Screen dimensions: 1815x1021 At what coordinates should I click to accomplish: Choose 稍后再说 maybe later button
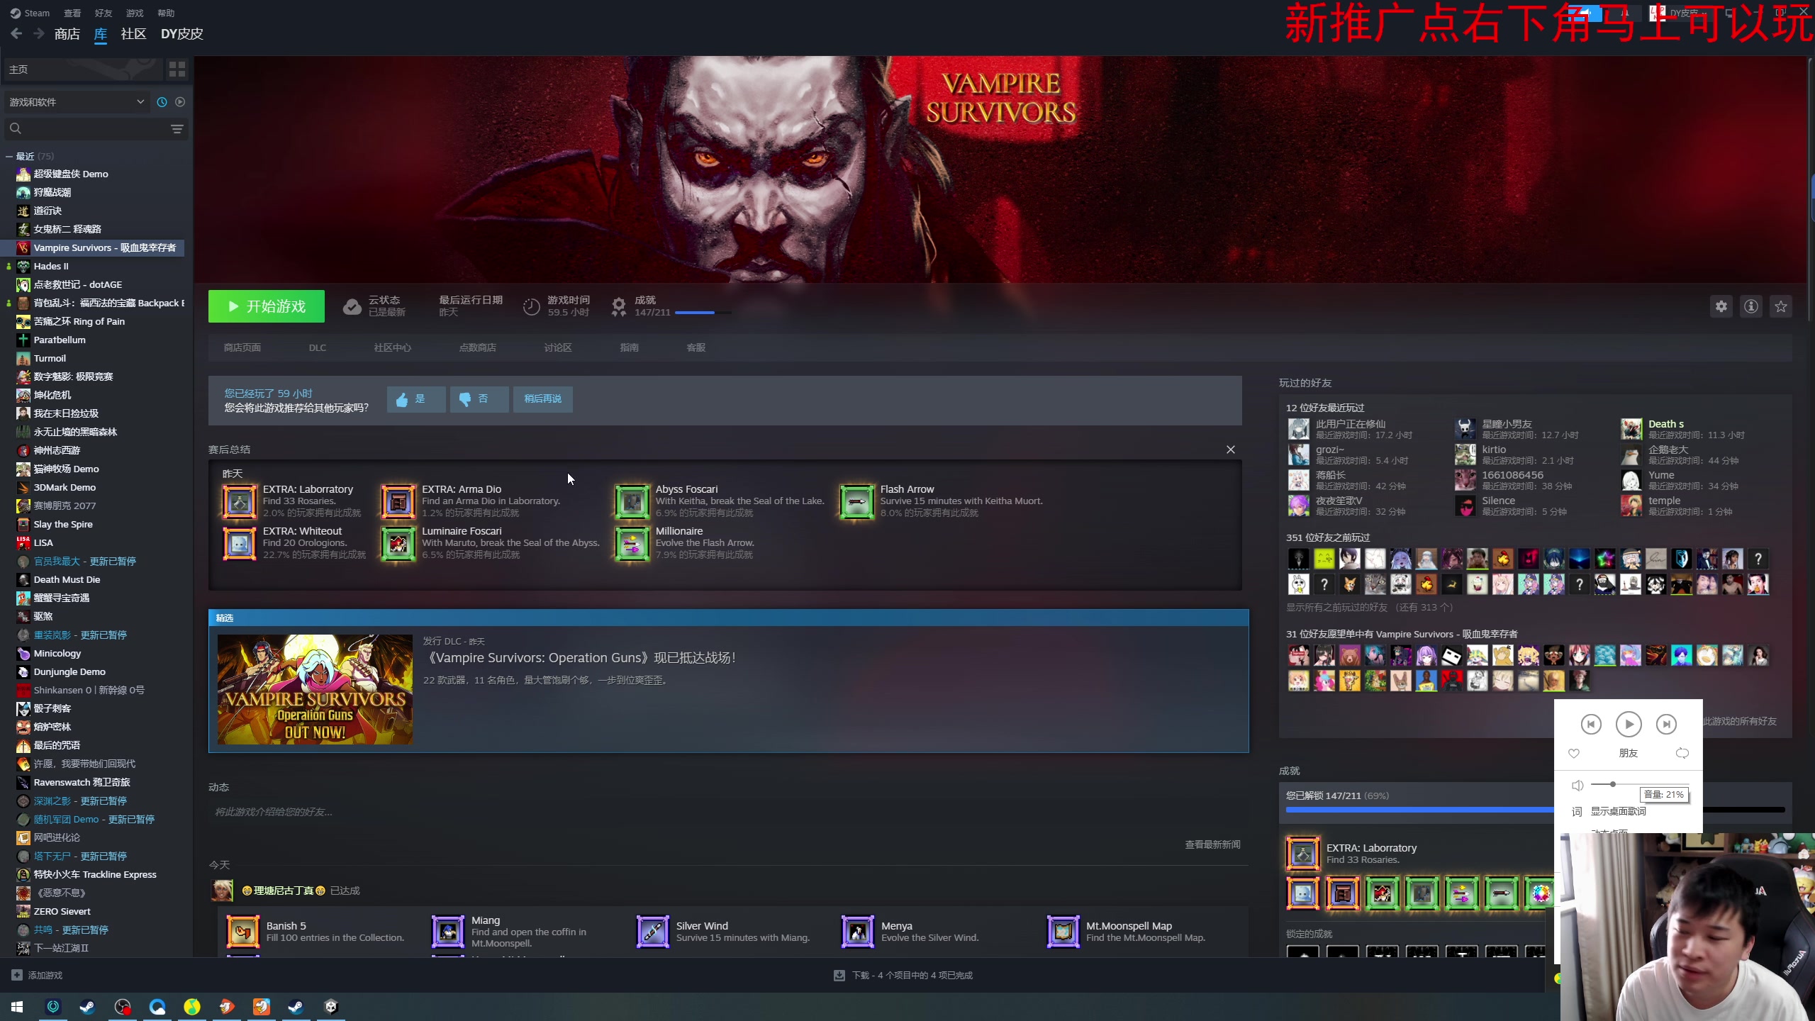click(543, 399)
